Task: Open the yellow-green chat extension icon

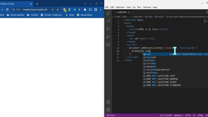Action: pyautogui.click(x=65, y=10)
